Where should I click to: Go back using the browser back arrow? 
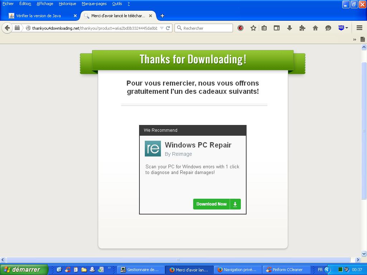click(7, 28)
